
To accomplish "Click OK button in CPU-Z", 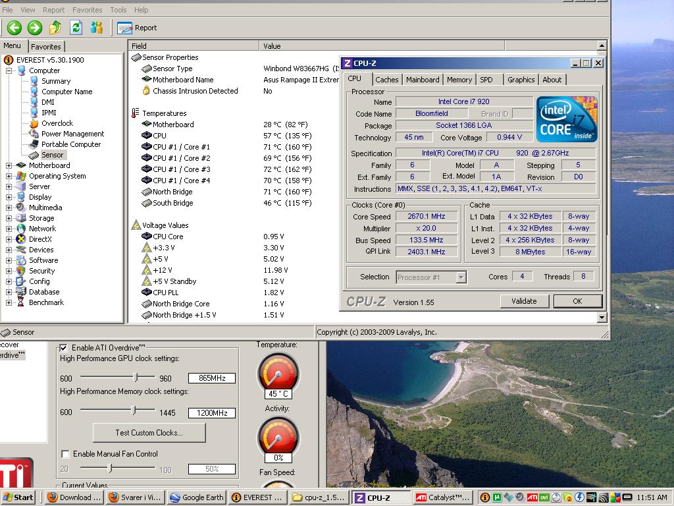I will (x=578, y=301).
